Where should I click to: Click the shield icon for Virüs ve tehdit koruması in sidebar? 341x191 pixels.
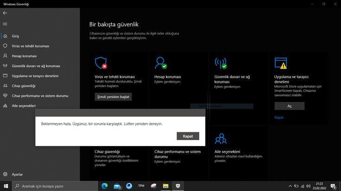5,46
